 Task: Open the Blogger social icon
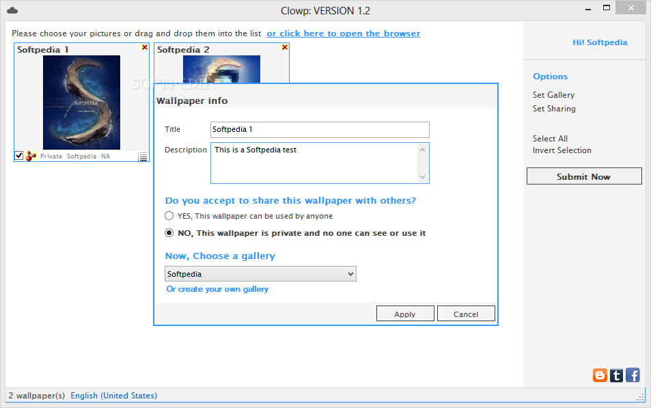pos(600,375)
